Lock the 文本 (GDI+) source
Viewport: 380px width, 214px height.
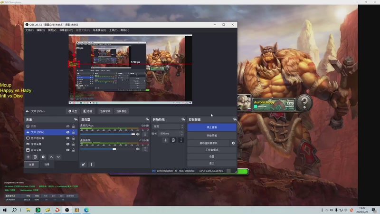tap(74, 132)
